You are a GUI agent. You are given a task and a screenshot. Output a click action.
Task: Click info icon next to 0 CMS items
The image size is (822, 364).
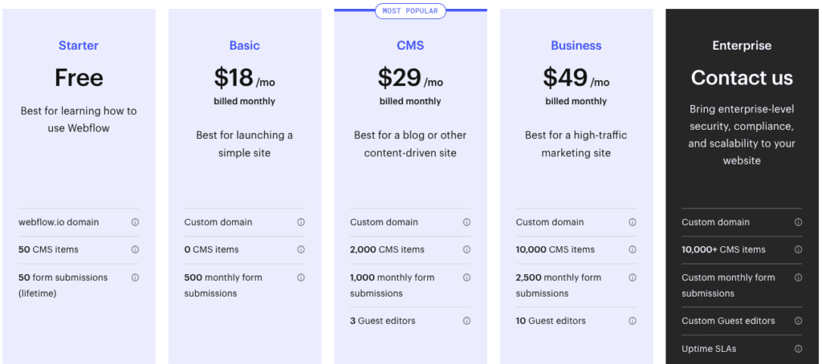[301, 249]
